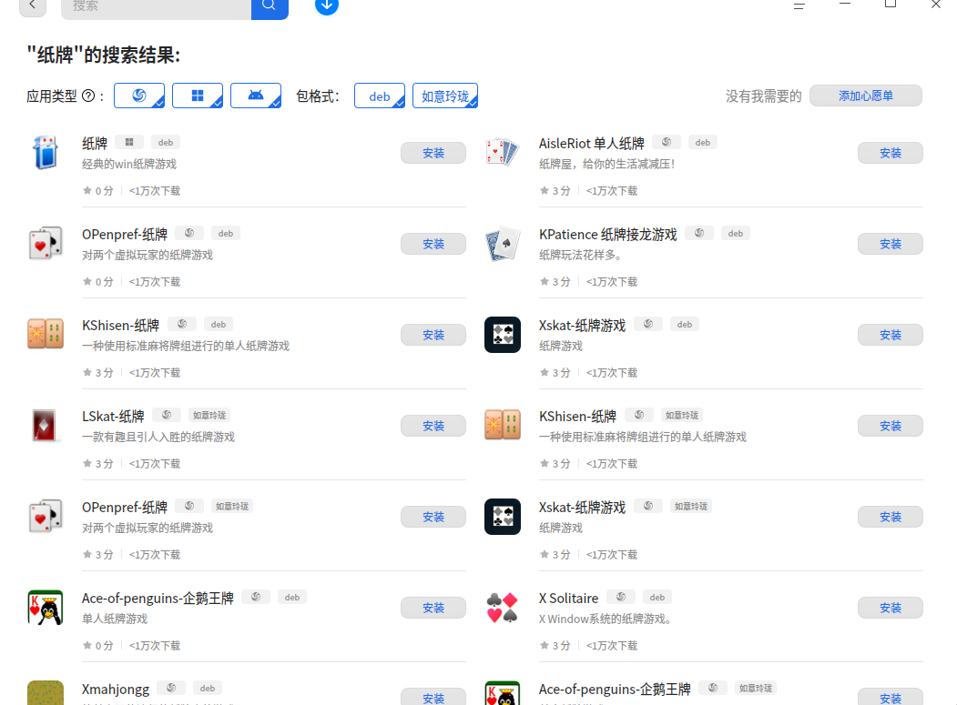Open the Ace-of-penguins deb penguin king icon

click(46, 608)
